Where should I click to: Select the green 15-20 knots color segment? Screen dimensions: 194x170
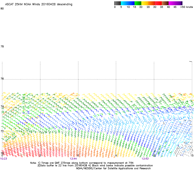(x=138, y=3)
